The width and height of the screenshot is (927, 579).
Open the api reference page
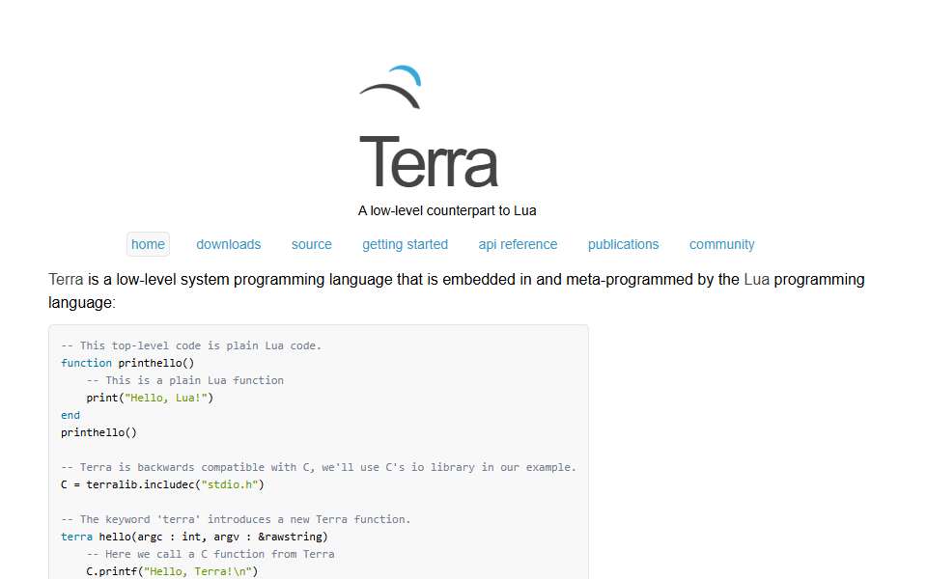[518, 244]
